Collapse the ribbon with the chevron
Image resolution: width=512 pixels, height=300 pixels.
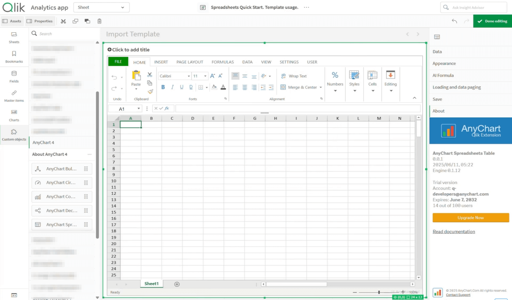414,98
